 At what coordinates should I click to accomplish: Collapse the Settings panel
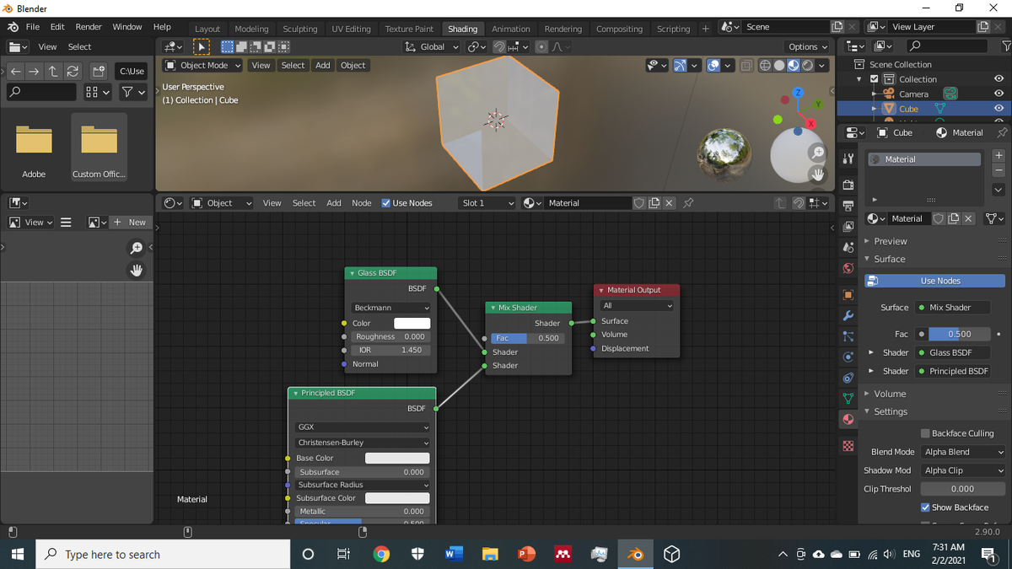click(891, 411)
